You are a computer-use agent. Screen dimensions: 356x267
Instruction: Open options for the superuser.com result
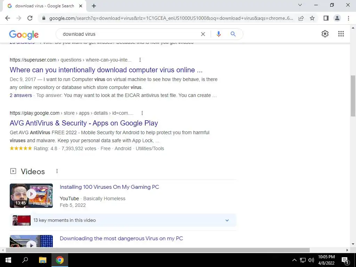(x=140, y=60)
